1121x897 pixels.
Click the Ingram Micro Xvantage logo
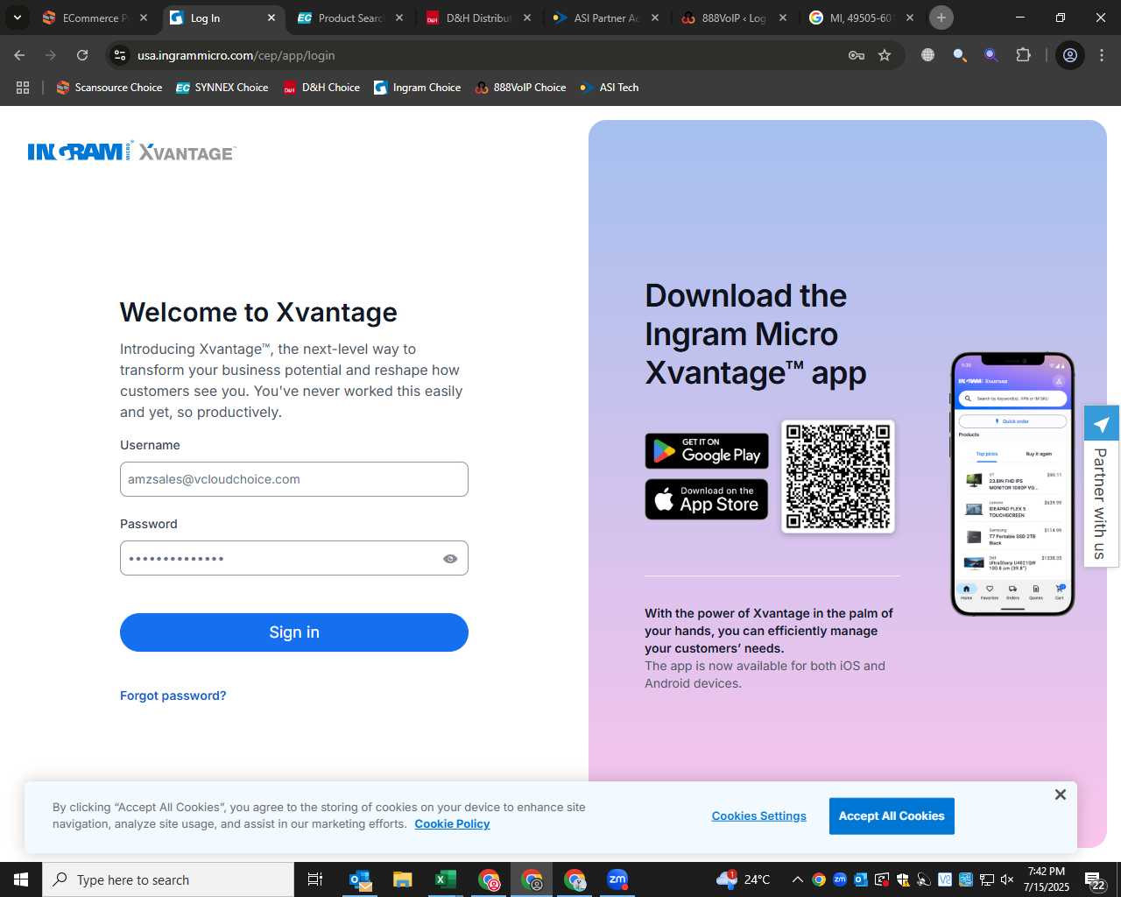pyautogui.click(x=132, y=152)
